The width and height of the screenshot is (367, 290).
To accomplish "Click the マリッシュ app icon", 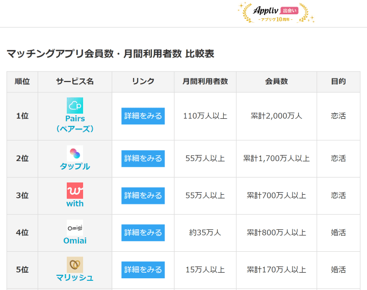I will (x=75, y=265).
